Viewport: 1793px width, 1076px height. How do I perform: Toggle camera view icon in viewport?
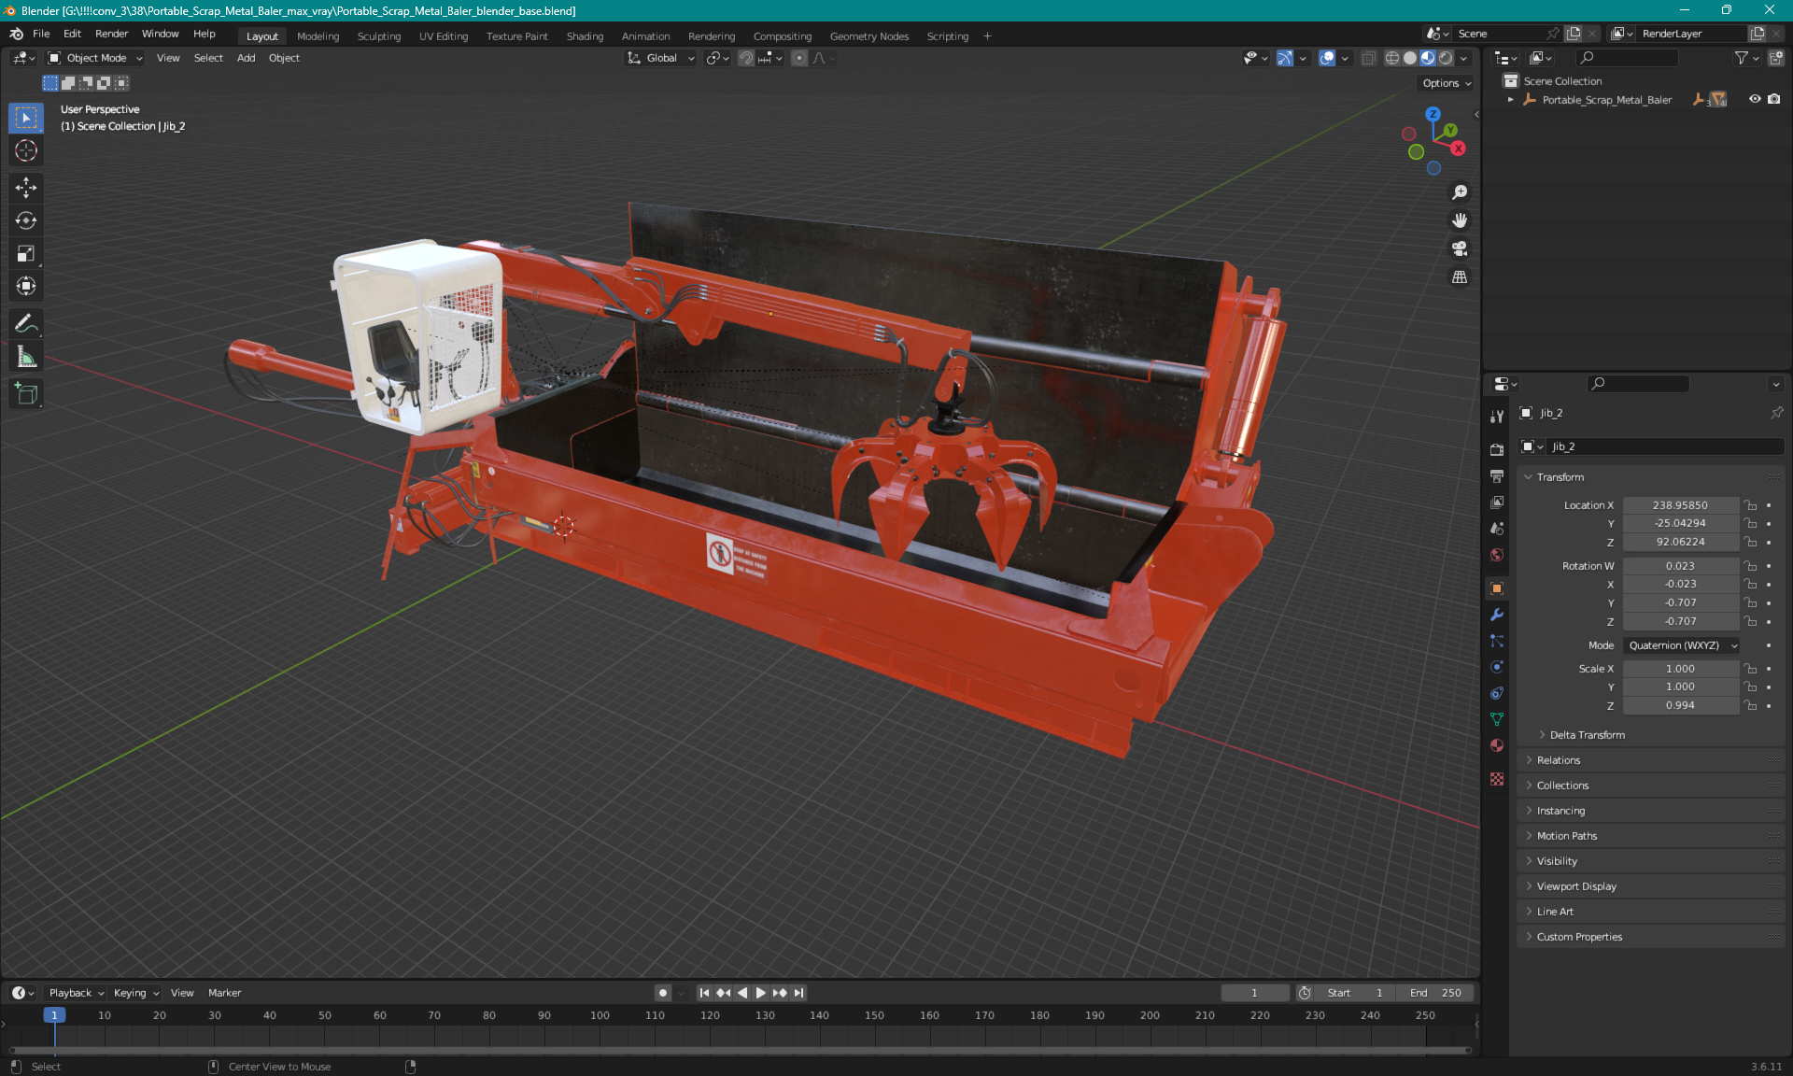(1460, 248)
